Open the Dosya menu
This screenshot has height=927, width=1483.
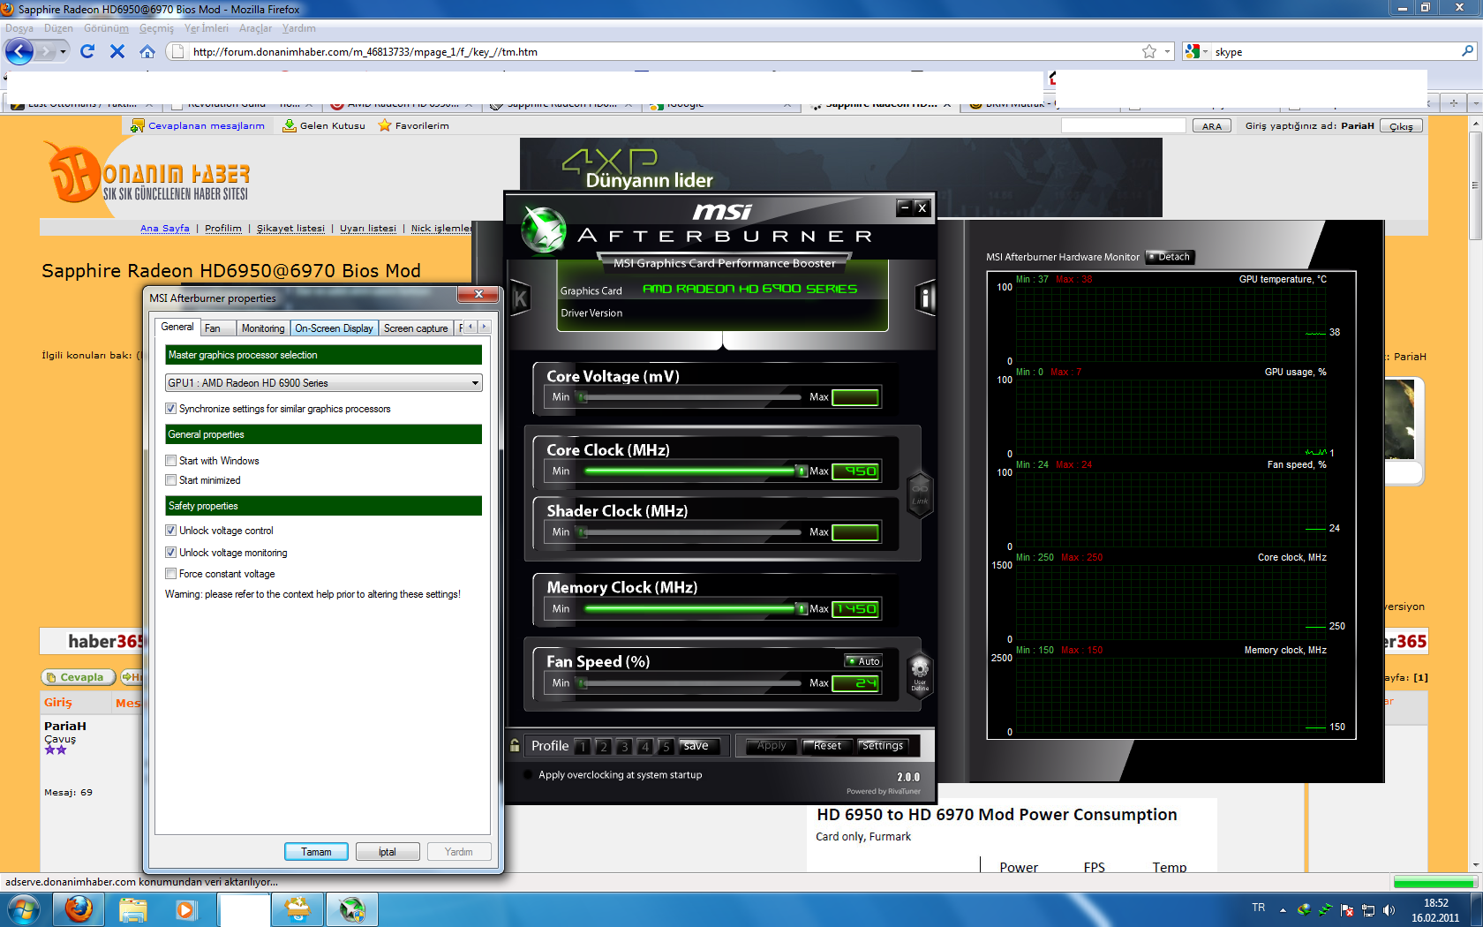coord(19,28)
